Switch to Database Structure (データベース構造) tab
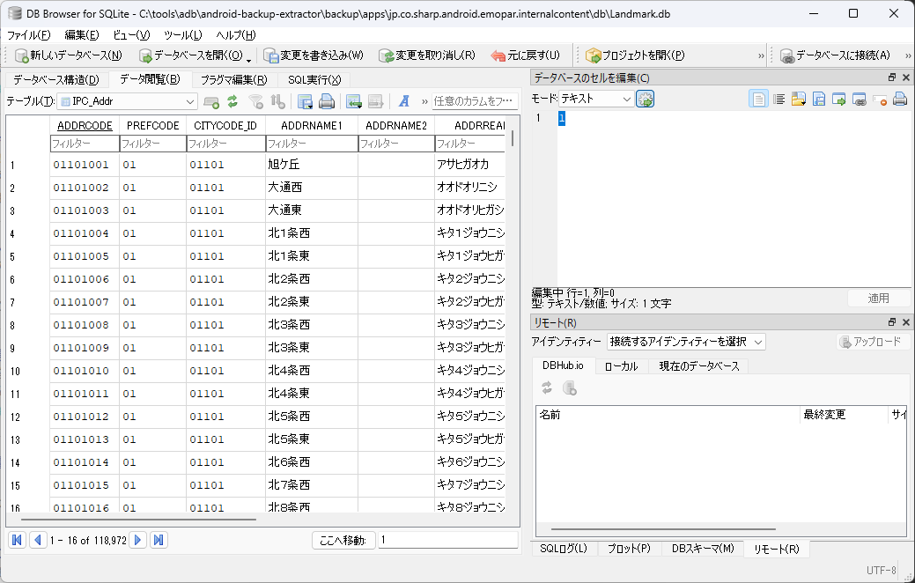This screenshot has width=915, height=583. coord(56,80)
